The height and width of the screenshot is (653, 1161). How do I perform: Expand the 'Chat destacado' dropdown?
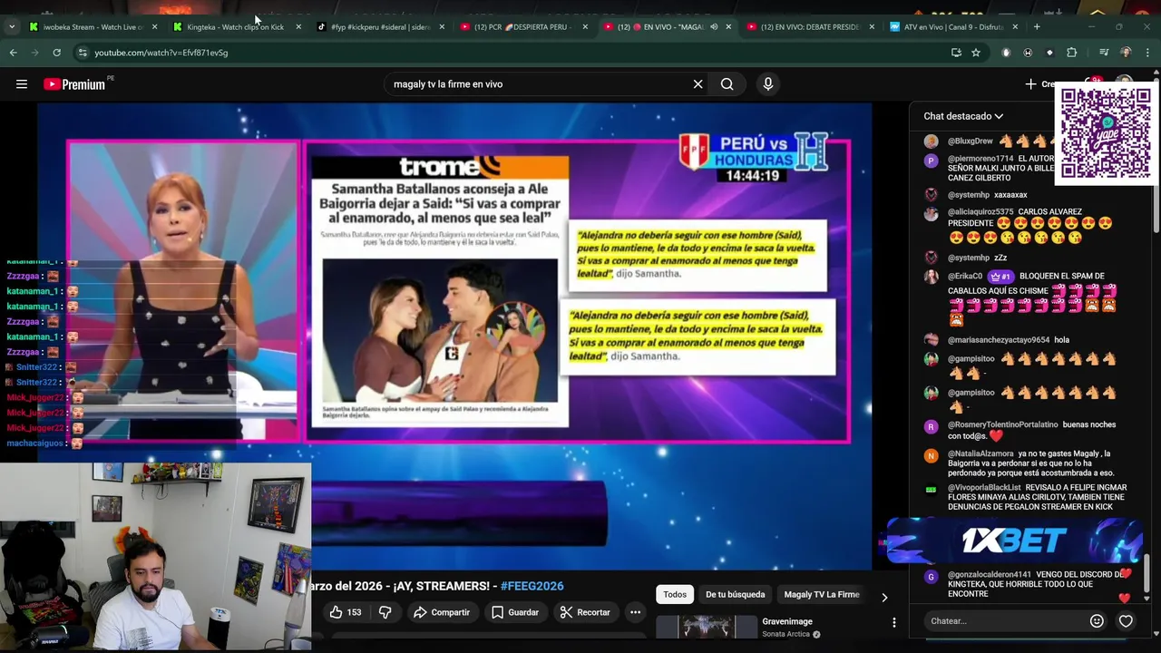963,116
